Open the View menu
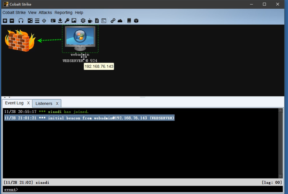Viewport: 288px width, 194px height. tap(32, 13)
